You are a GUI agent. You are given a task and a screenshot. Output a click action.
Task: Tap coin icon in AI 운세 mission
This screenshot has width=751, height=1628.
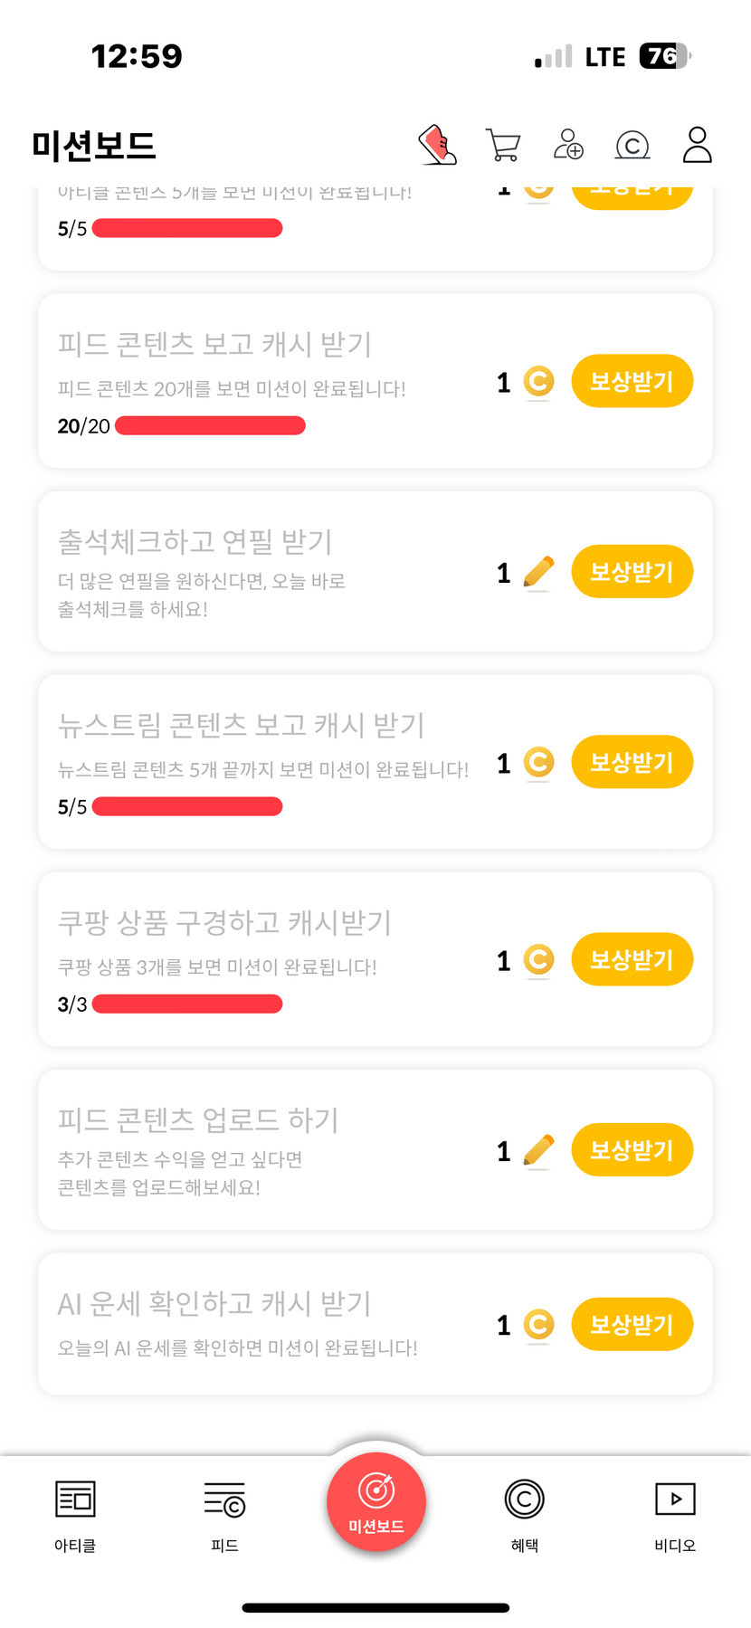point(538,1325)
